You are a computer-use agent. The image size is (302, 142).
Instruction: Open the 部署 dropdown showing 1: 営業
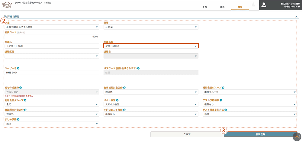pos(151,27)
